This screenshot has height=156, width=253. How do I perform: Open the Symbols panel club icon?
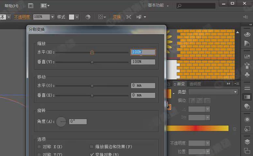[247, 75]
